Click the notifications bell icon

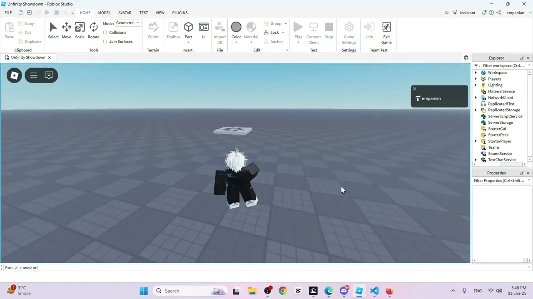pyautogui.click(x=484, y=12)
